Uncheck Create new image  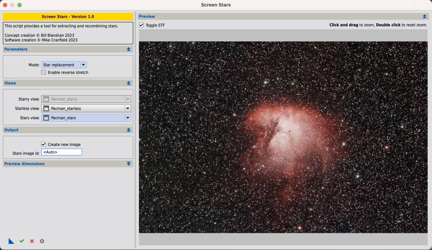[x=44, y=144]
